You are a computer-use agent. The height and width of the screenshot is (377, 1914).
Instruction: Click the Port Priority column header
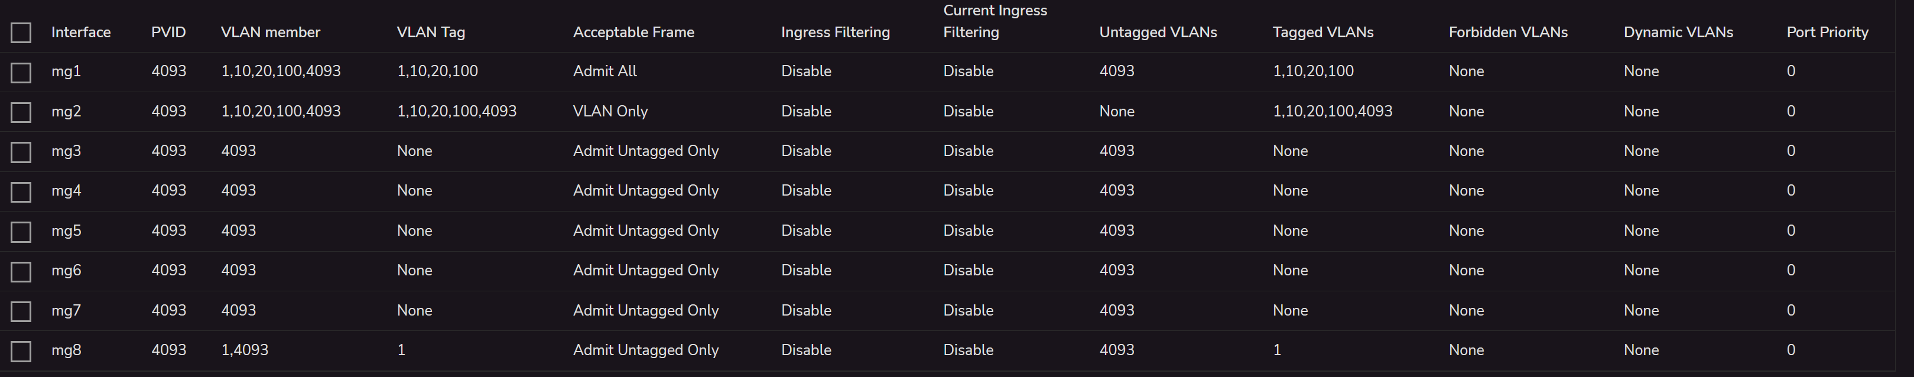1827,32
